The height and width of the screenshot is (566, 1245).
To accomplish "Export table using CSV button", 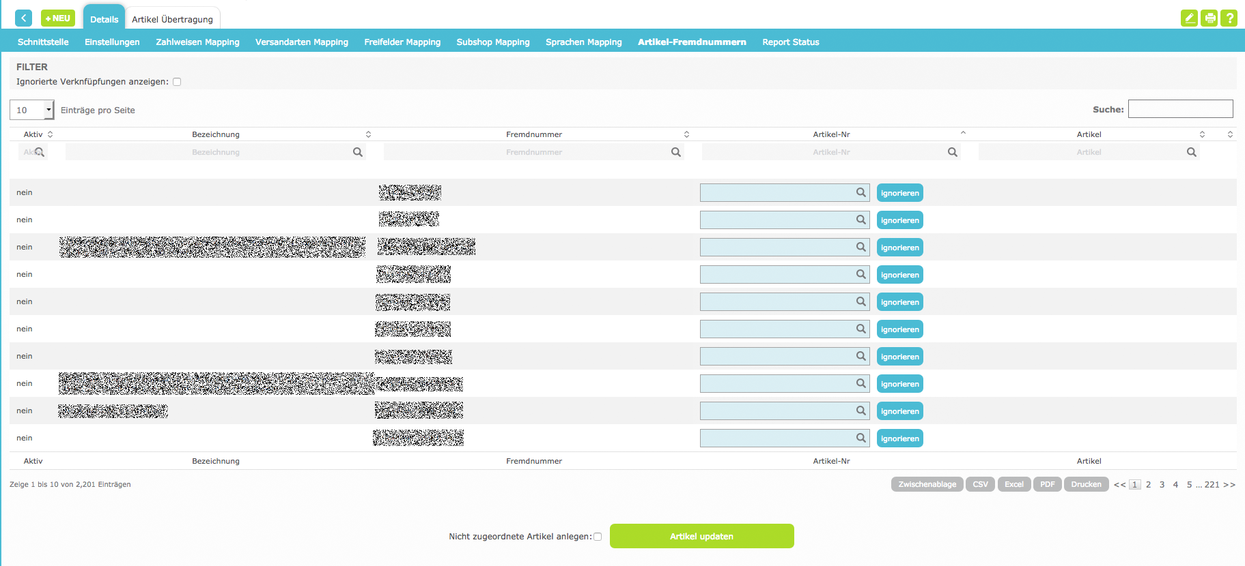I will 980,484.
